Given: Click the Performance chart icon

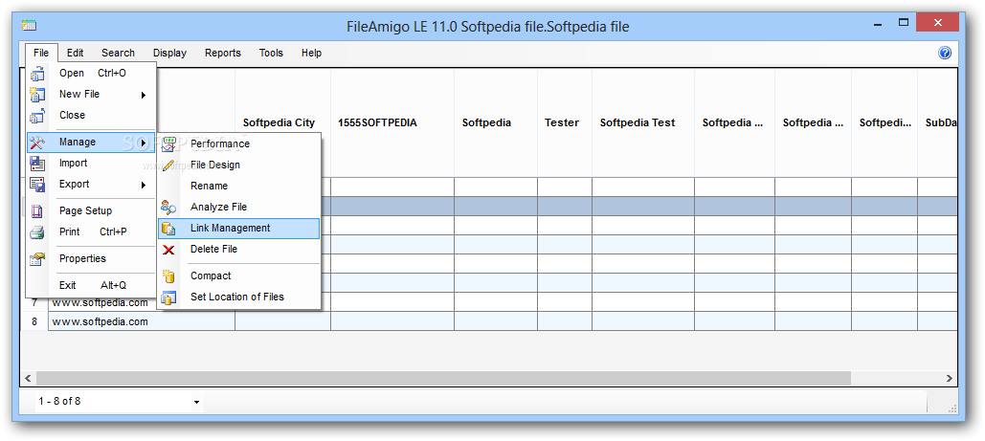Looking at the screenshot, I should tap(169, 143).
